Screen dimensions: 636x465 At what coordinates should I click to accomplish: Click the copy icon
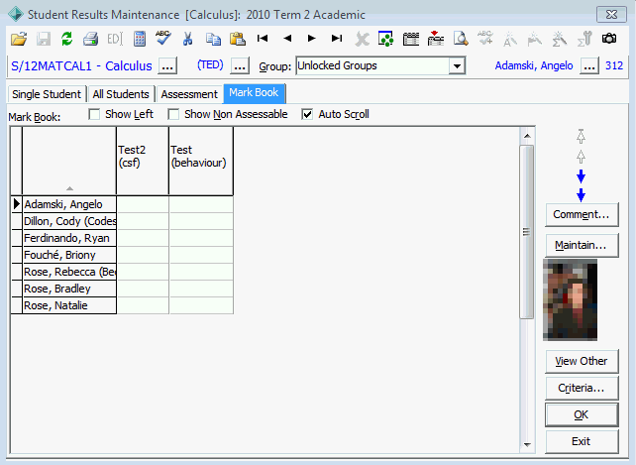click(x=213, y=39)
